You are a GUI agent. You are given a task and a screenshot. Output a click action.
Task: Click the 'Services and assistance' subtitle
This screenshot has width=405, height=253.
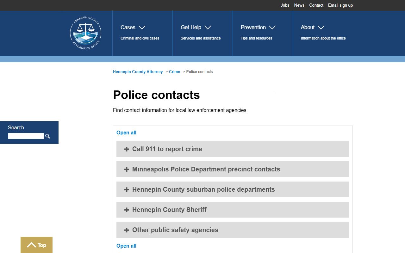[x=201, y=38]
